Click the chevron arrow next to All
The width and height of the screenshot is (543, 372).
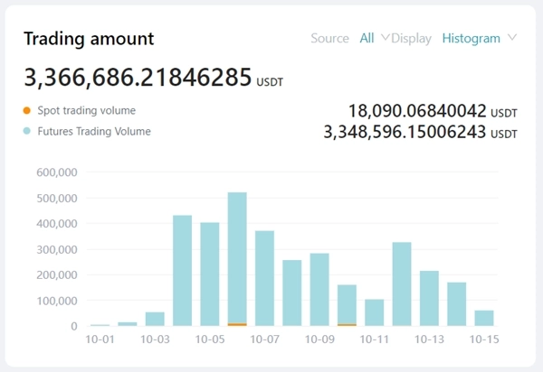386,38
